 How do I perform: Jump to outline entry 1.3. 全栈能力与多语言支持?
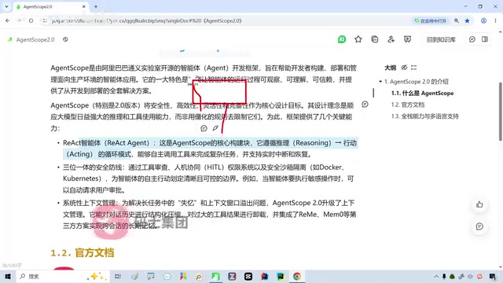point(425,116)
